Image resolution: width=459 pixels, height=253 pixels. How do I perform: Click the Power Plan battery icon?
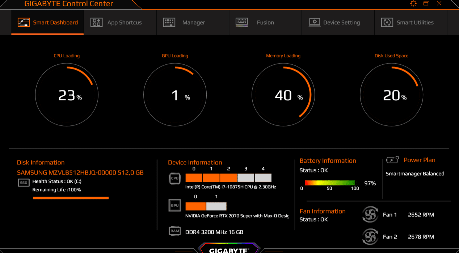pyautogui.click(x=392, y=160)
